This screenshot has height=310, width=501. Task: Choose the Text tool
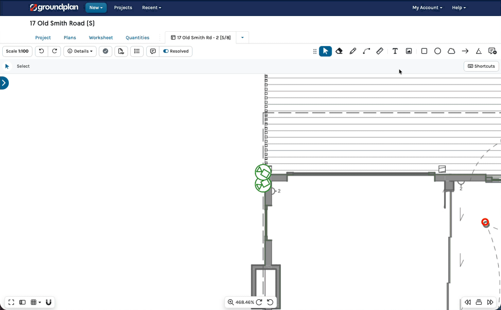pyautogui.click(x=395, y=51)
